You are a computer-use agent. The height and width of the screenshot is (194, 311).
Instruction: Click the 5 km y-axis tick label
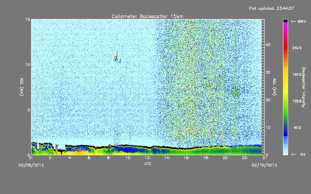click(29, 110)
